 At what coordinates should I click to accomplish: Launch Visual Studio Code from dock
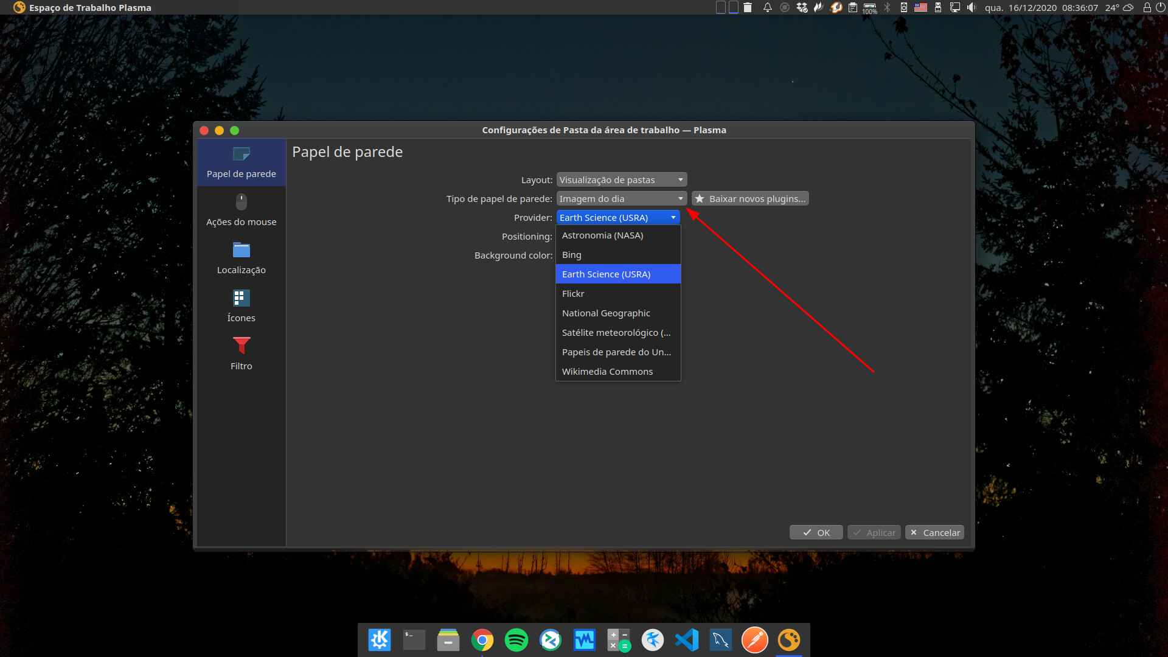[x=686, y=640]
